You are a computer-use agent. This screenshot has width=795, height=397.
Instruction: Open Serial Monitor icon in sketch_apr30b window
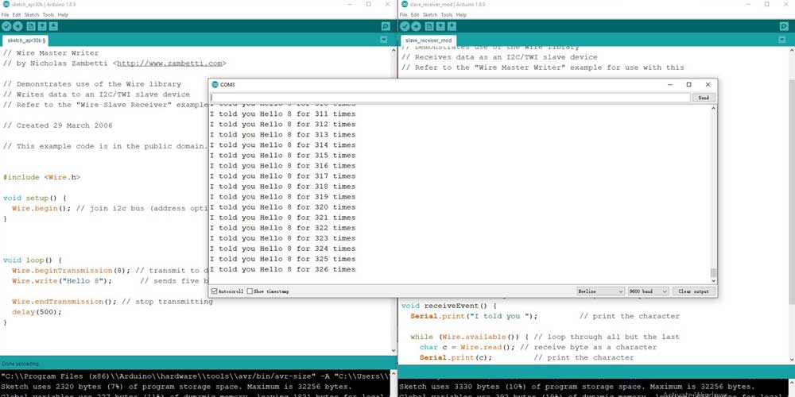386,26
